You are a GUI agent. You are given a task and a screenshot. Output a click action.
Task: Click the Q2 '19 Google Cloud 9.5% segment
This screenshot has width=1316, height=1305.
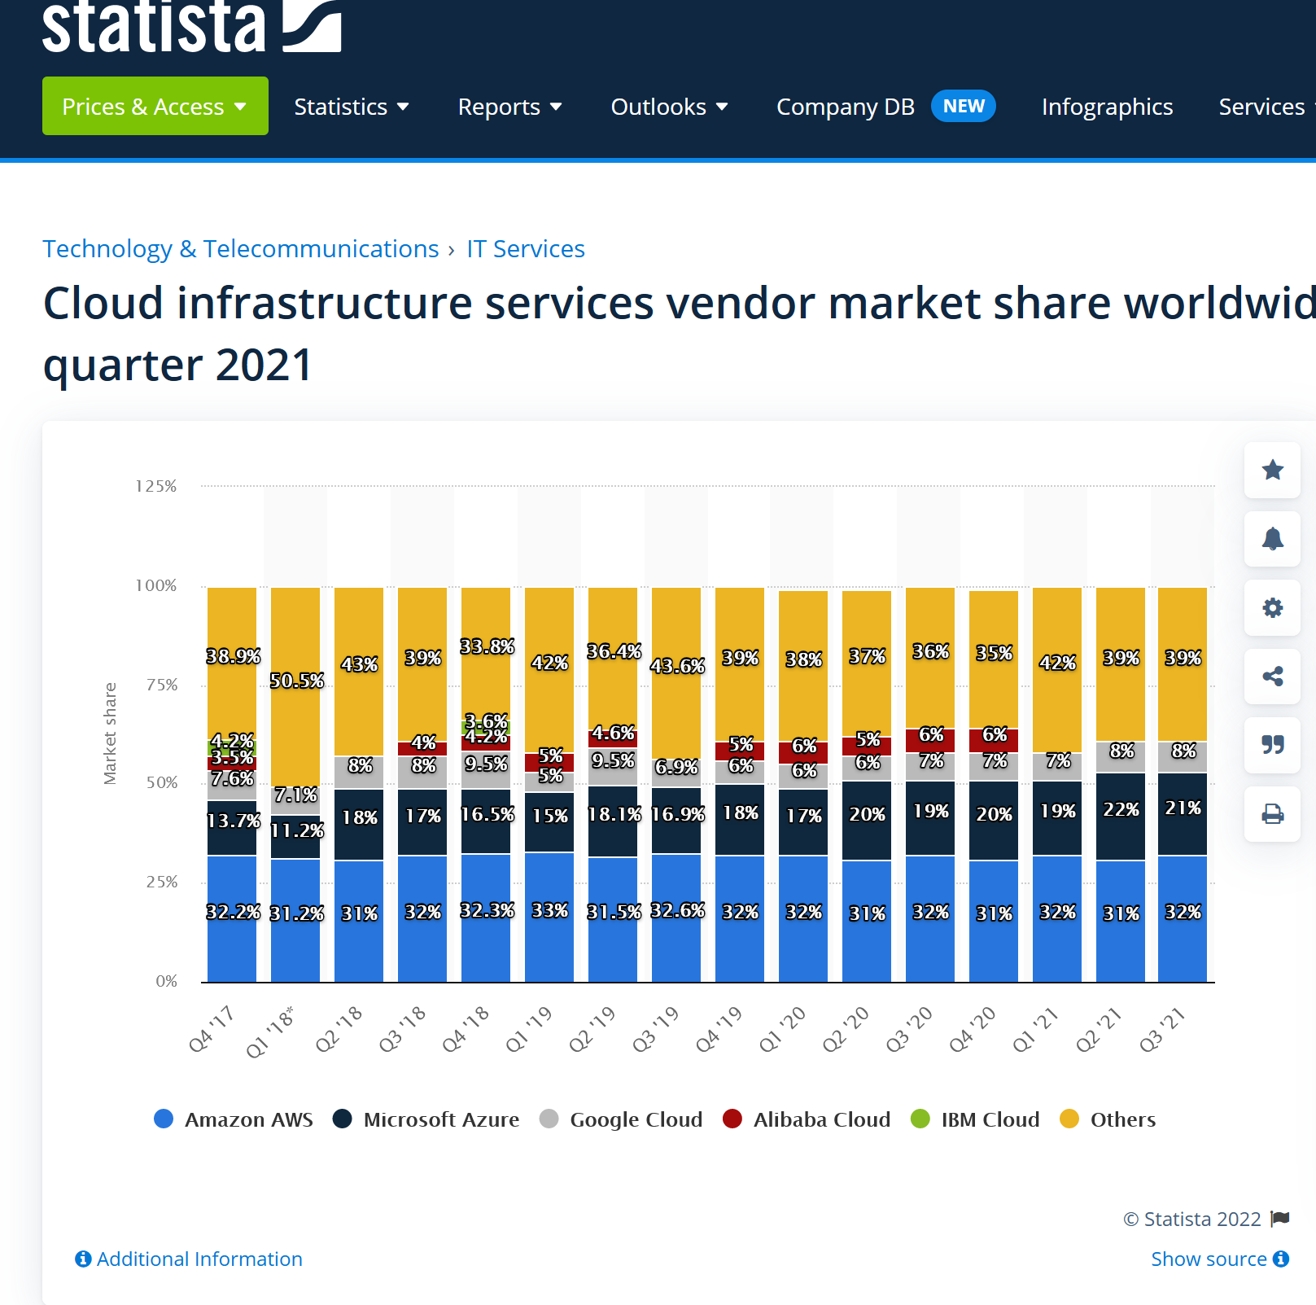(613, 767)
